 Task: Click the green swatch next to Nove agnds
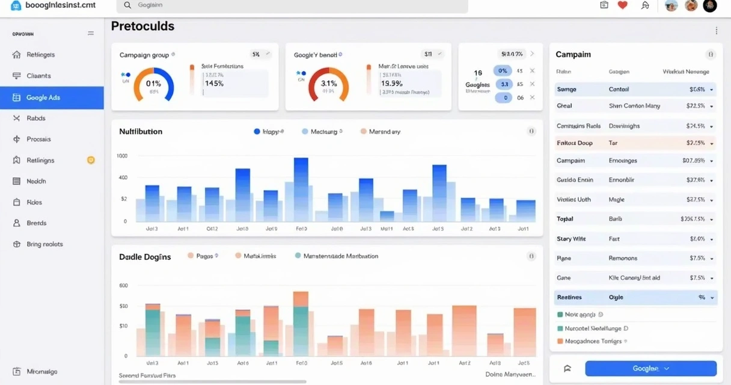click(x=561, y=314)
